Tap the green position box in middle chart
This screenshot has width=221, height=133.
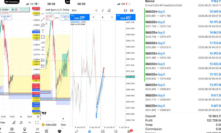click(65, 65)
